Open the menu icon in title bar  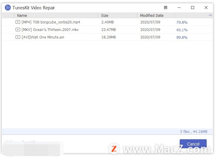point(165,8)
